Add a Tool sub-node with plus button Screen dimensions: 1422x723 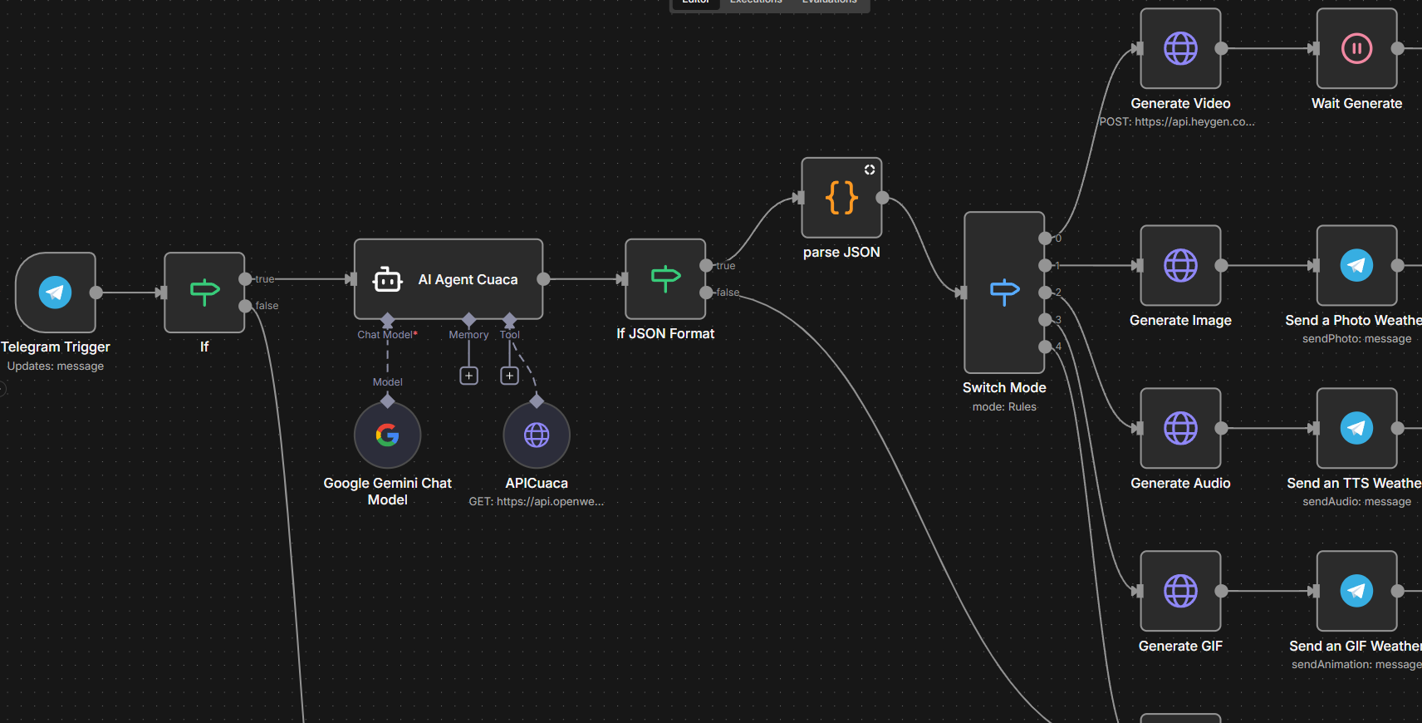510,376
